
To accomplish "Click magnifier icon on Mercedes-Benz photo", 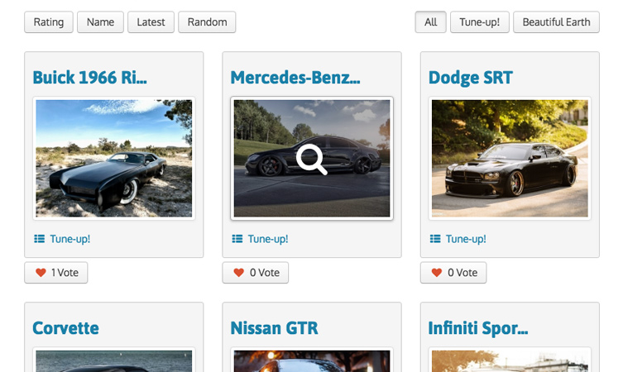I will tap(312, 159).
